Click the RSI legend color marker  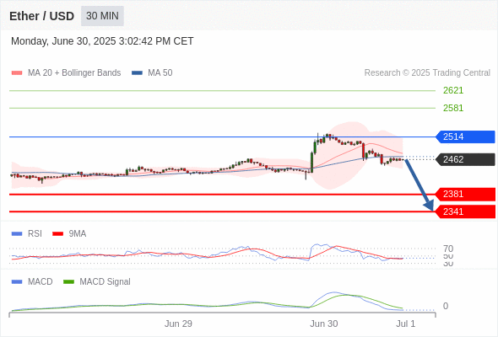(x=17, y=234)
